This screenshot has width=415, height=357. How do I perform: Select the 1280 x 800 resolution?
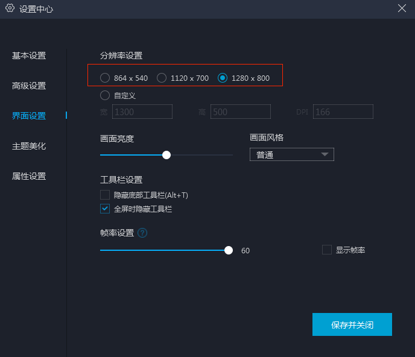tap(223, 78)
